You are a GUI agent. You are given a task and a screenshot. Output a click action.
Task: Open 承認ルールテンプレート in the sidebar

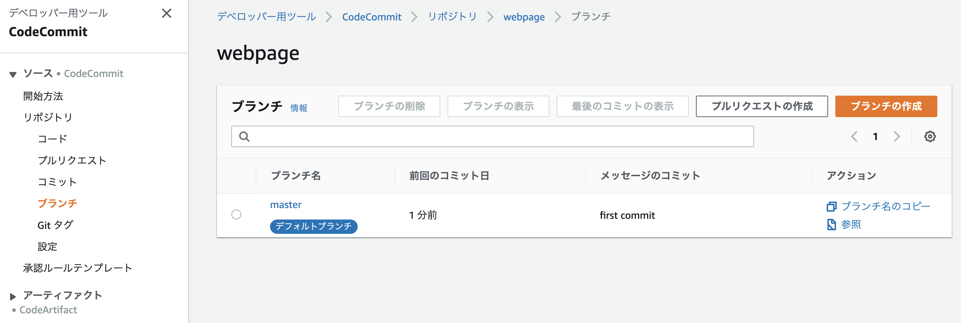click(78, 268)
